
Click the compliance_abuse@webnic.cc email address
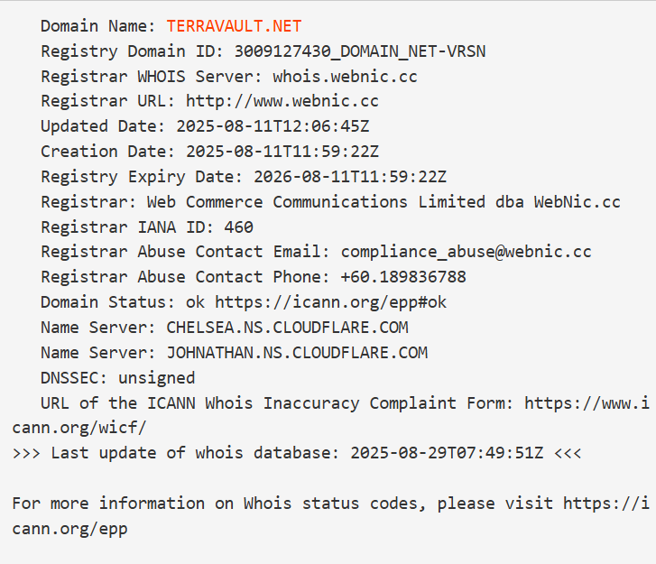click(x=466, y=252)
